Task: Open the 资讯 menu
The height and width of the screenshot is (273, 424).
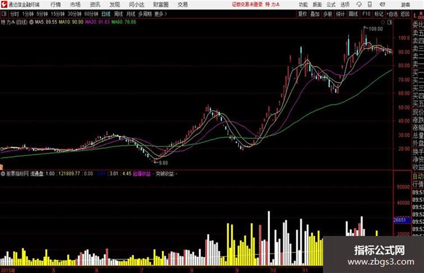Action: [95, 4]
